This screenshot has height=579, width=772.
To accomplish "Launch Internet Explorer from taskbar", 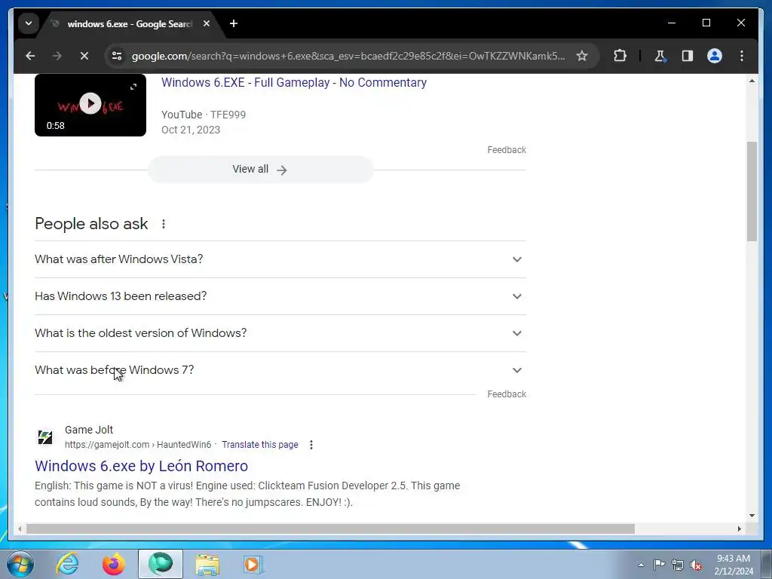I will click(x=67, y=564).
